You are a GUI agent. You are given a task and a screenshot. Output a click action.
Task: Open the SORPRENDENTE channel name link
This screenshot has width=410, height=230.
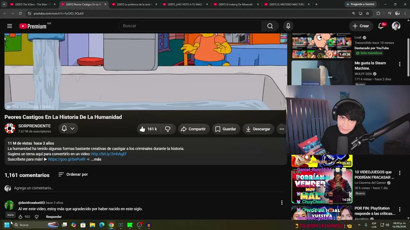(34, 126)
